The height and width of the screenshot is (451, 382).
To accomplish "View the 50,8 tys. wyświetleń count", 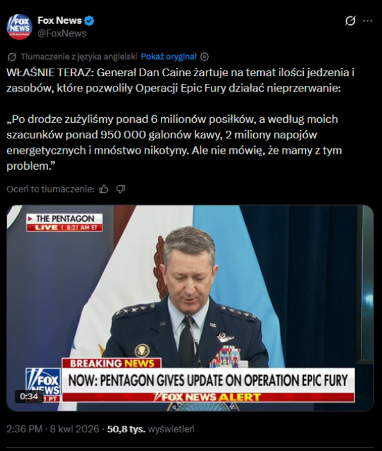I will point(151,429).
